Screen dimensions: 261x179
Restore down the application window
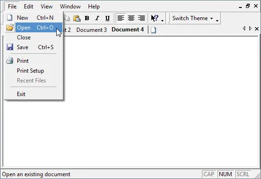248,6
